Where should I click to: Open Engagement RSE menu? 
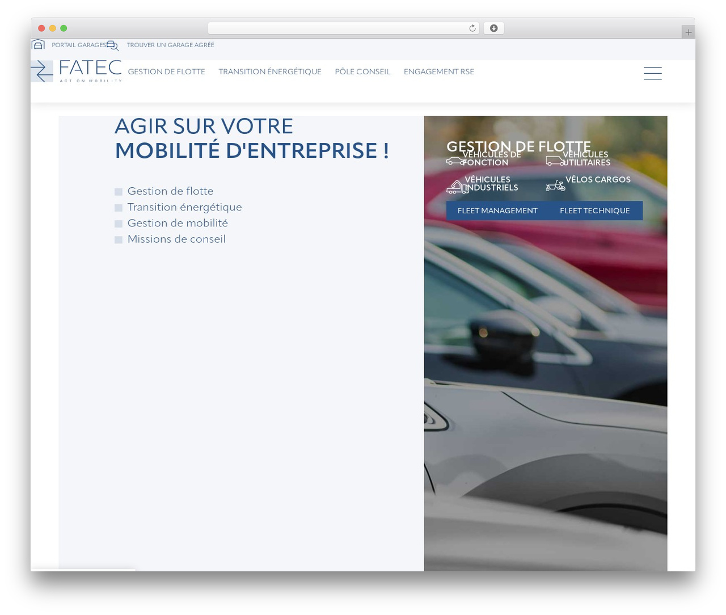[x=439, y=71]
